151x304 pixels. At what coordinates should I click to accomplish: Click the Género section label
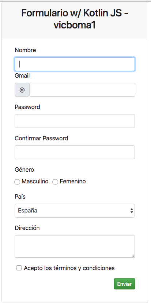point(24,169)
